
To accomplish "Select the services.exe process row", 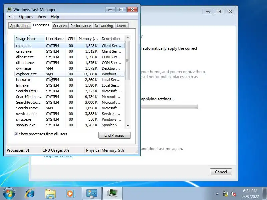I will pyautogui.click(x=69, y=114).
